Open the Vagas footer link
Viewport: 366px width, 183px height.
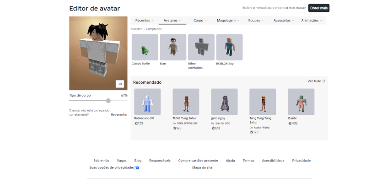pyautogui.click(x=122, y=161)
